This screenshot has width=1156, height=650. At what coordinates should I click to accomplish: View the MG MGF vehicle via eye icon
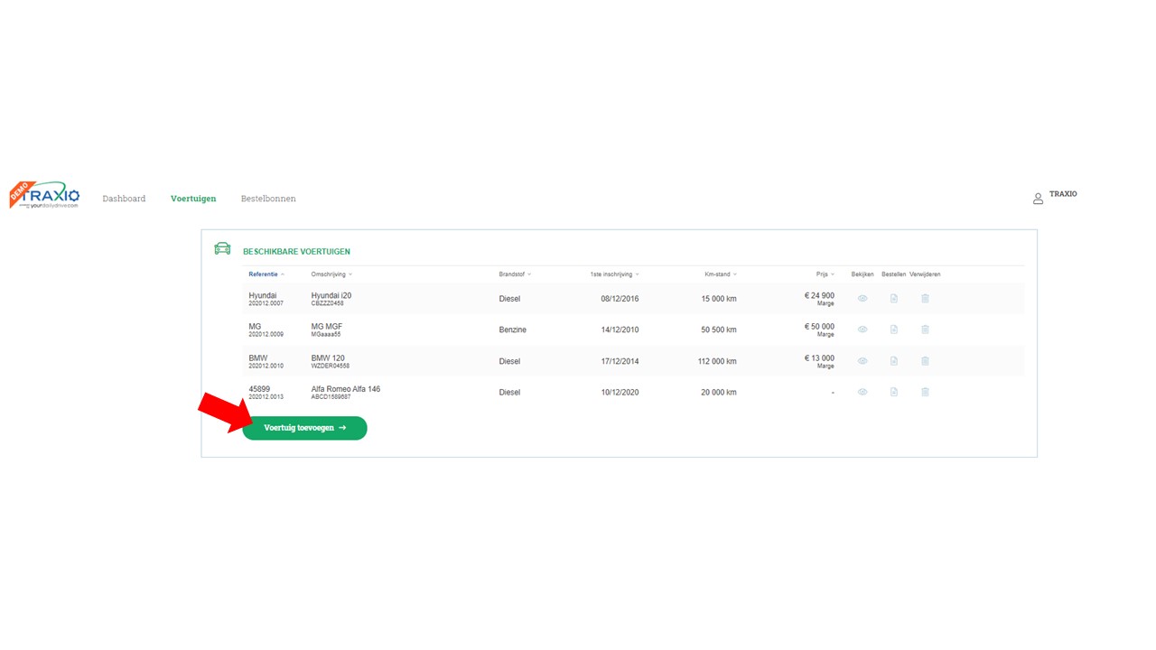tap(862, 330)
